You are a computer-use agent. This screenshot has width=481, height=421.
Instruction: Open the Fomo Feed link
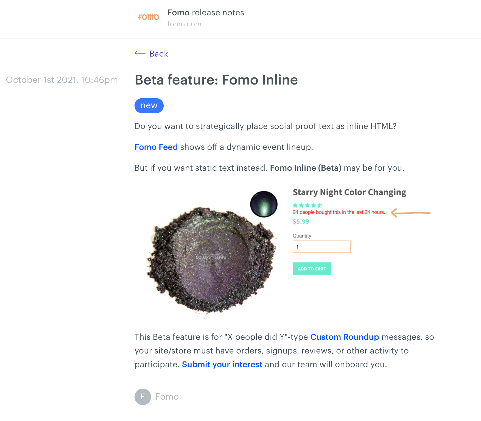(156, 147)
